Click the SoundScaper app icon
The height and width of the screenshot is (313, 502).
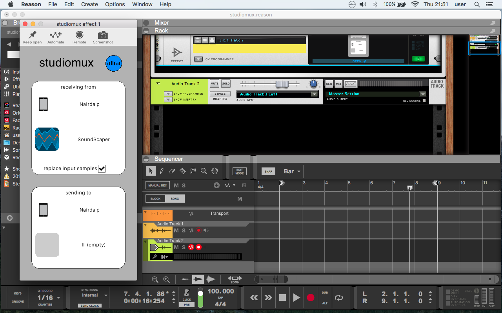pyautogui.click(x=47, y=139)
